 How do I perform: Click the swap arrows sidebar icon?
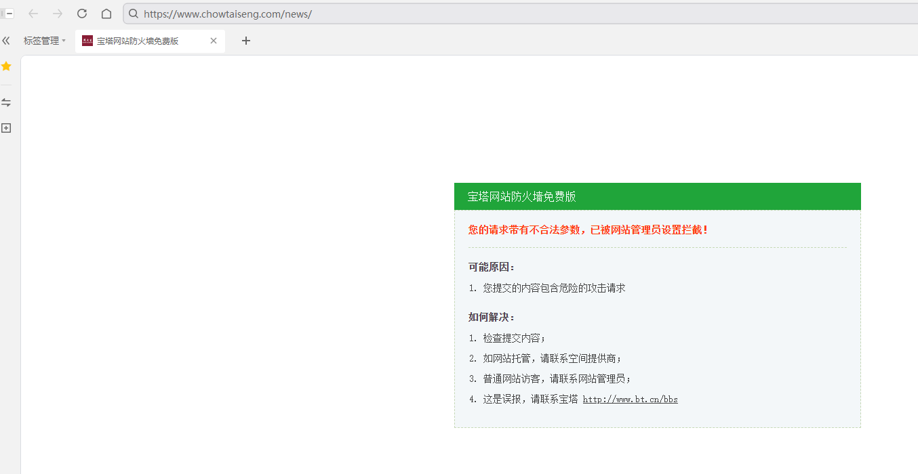click(x=6, y=102)
